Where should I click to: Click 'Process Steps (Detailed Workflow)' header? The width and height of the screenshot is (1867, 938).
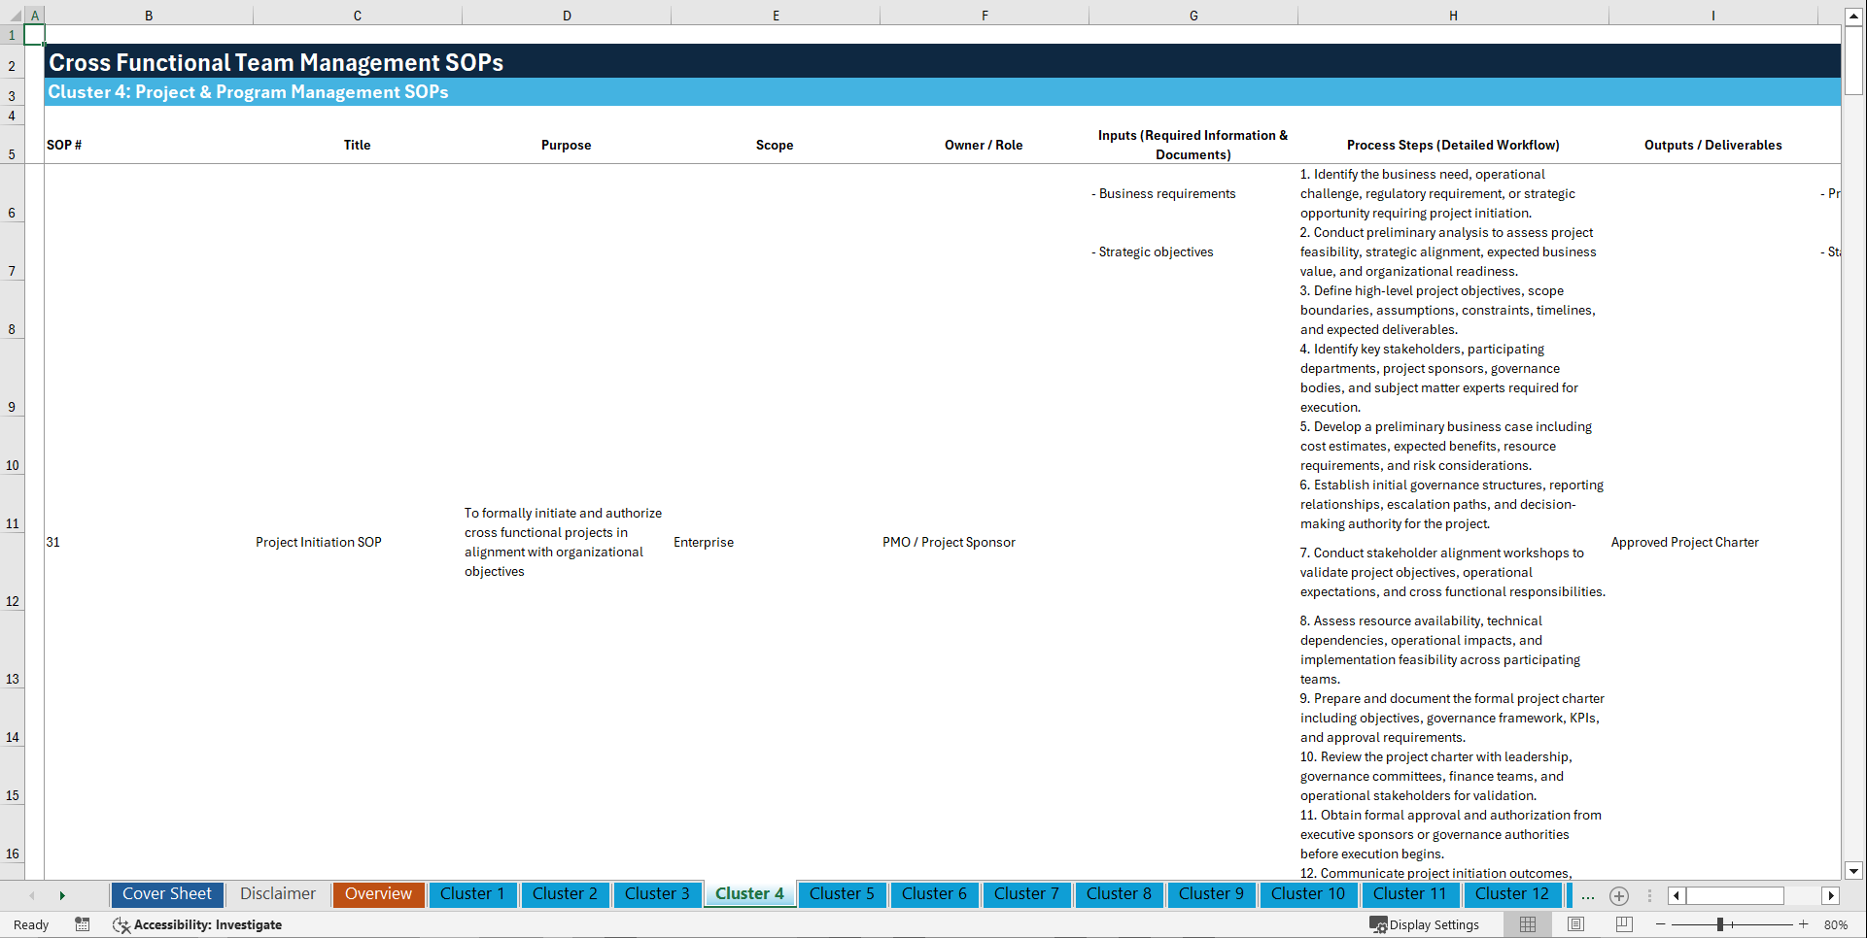(x=1453, y=145)
